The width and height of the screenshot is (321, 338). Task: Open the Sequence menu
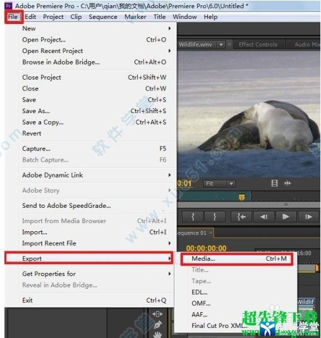103,17
